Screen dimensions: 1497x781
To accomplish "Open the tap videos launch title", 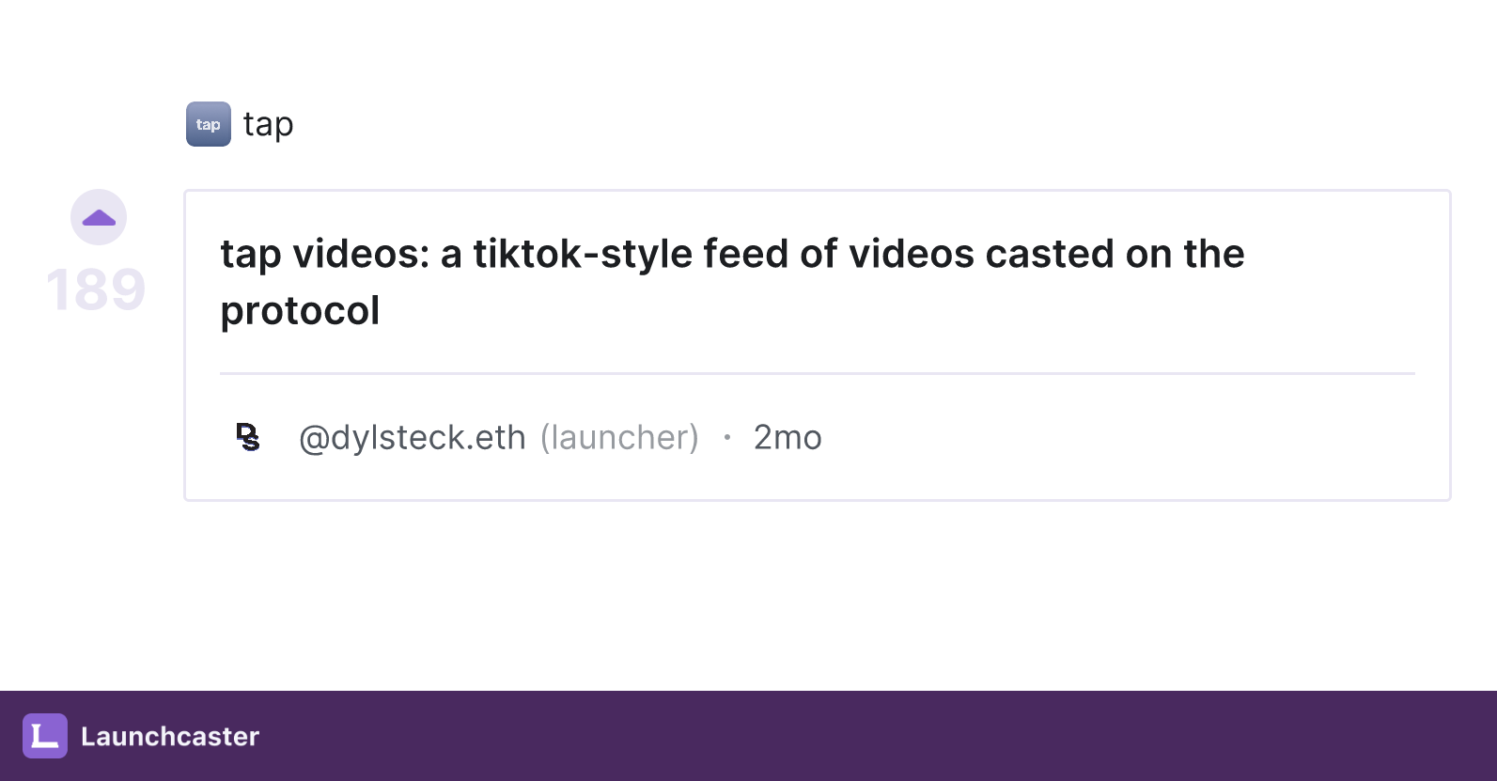I will [x=732, y=282].
